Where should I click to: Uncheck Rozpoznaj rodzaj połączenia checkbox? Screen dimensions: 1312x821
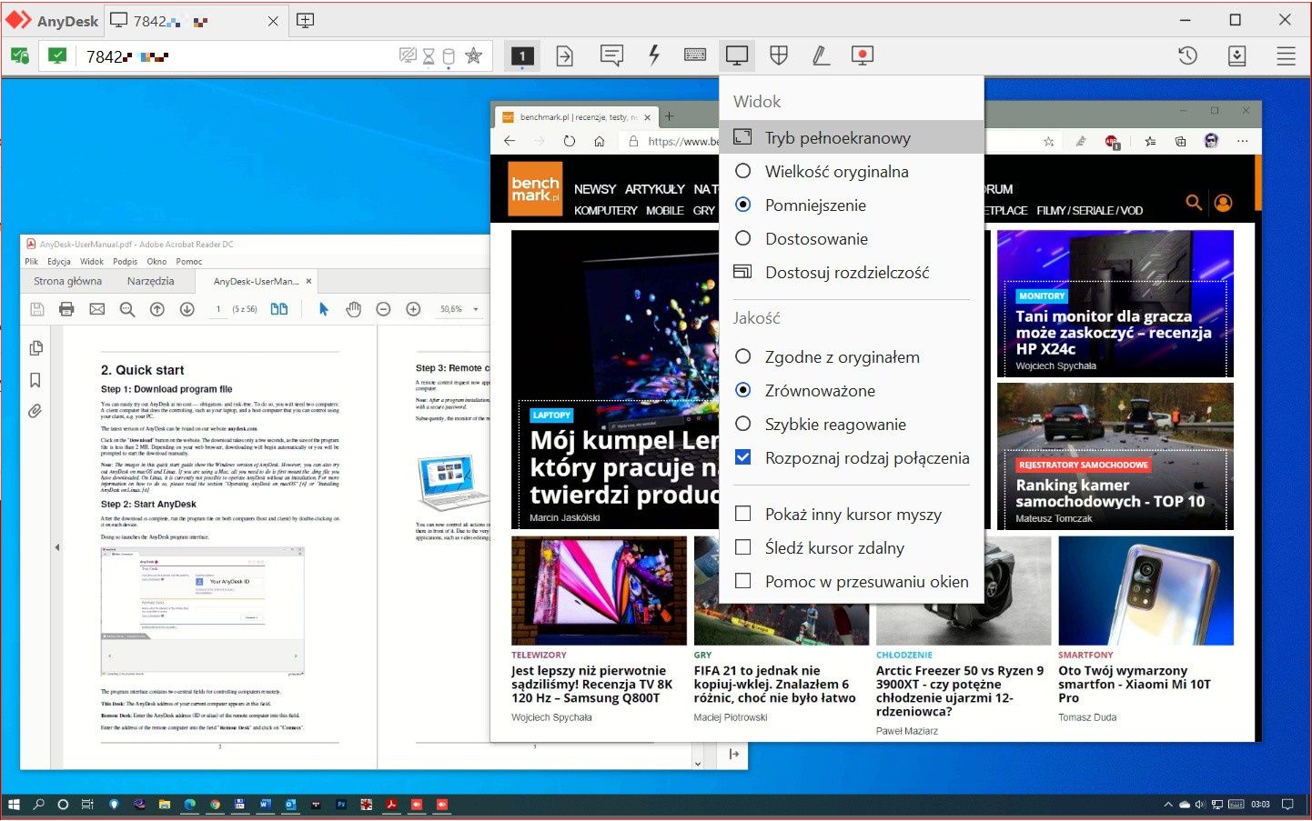(743, 457)
